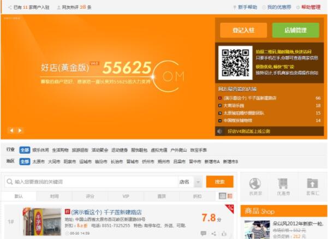Click the 朵以风2012年新款 product thumbnail
The height and width of the screenshot is (239, 328).
(x=257, y=229)
